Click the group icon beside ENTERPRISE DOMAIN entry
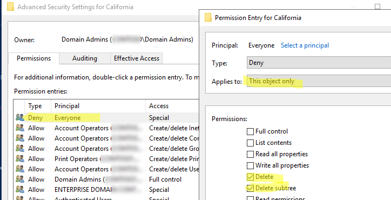 coord(19,189)
